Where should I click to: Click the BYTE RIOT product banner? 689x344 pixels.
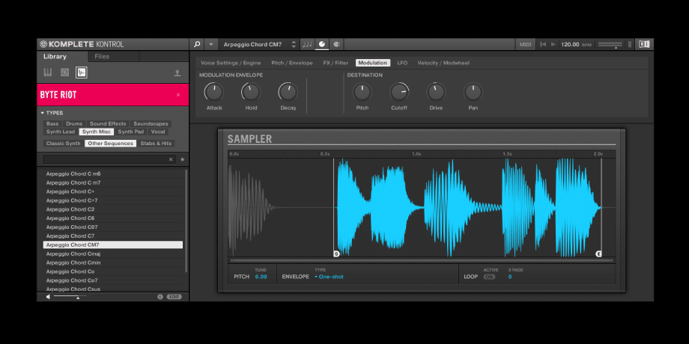pos(113,95)
